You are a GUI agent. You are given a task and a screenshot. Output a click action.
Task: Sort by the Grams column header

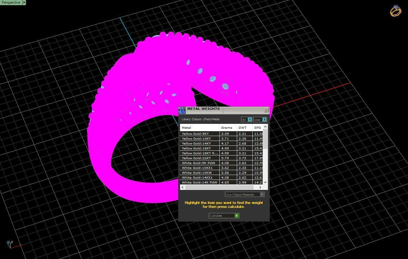pos(228,128)
